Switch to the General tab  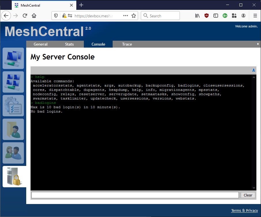(x=41, y=44)
